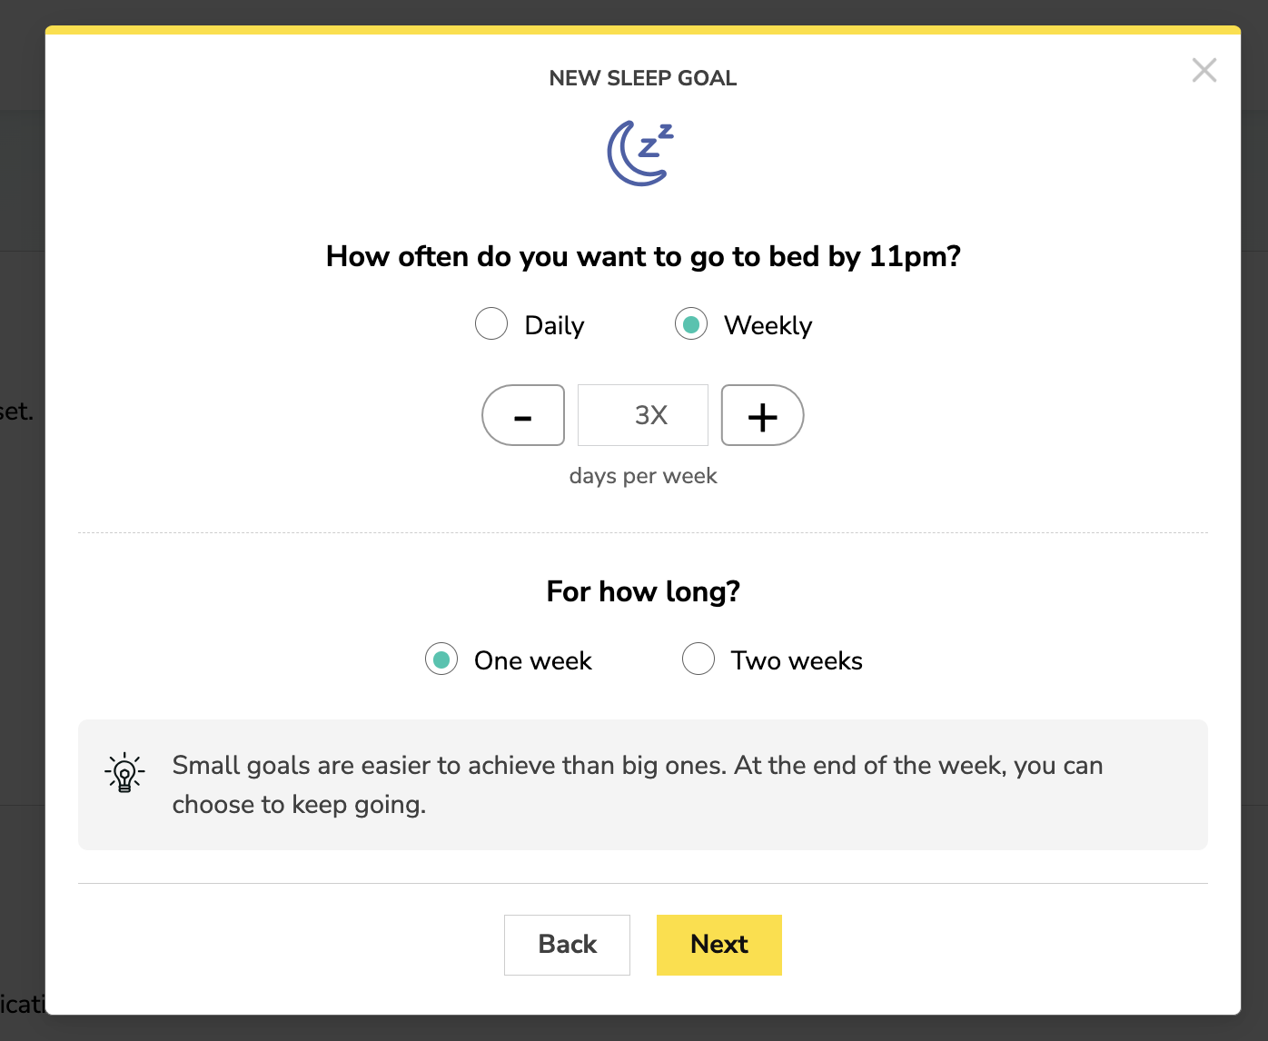Image resolution: width=1268 pixels, height=1041 pixels.
Task: Click the 'One week' label text
Action: tap(533, 660)
